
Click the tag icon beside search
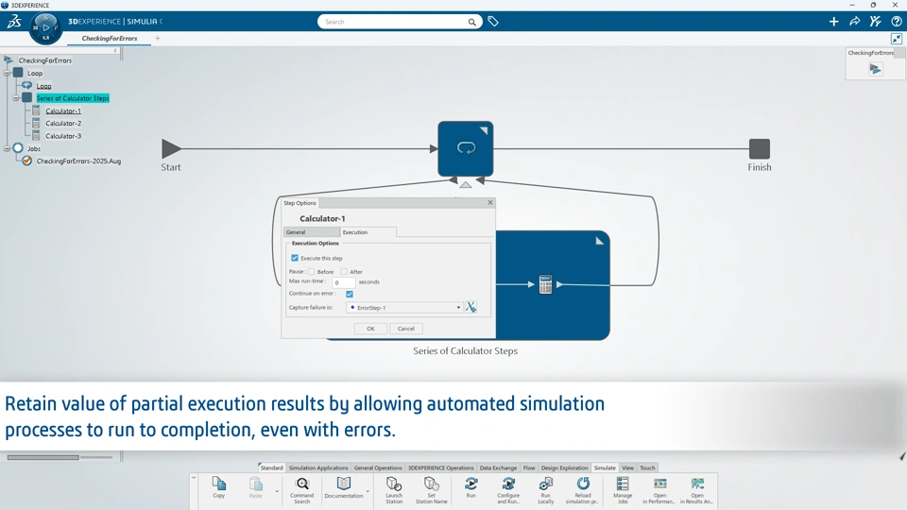coord(493,22)
